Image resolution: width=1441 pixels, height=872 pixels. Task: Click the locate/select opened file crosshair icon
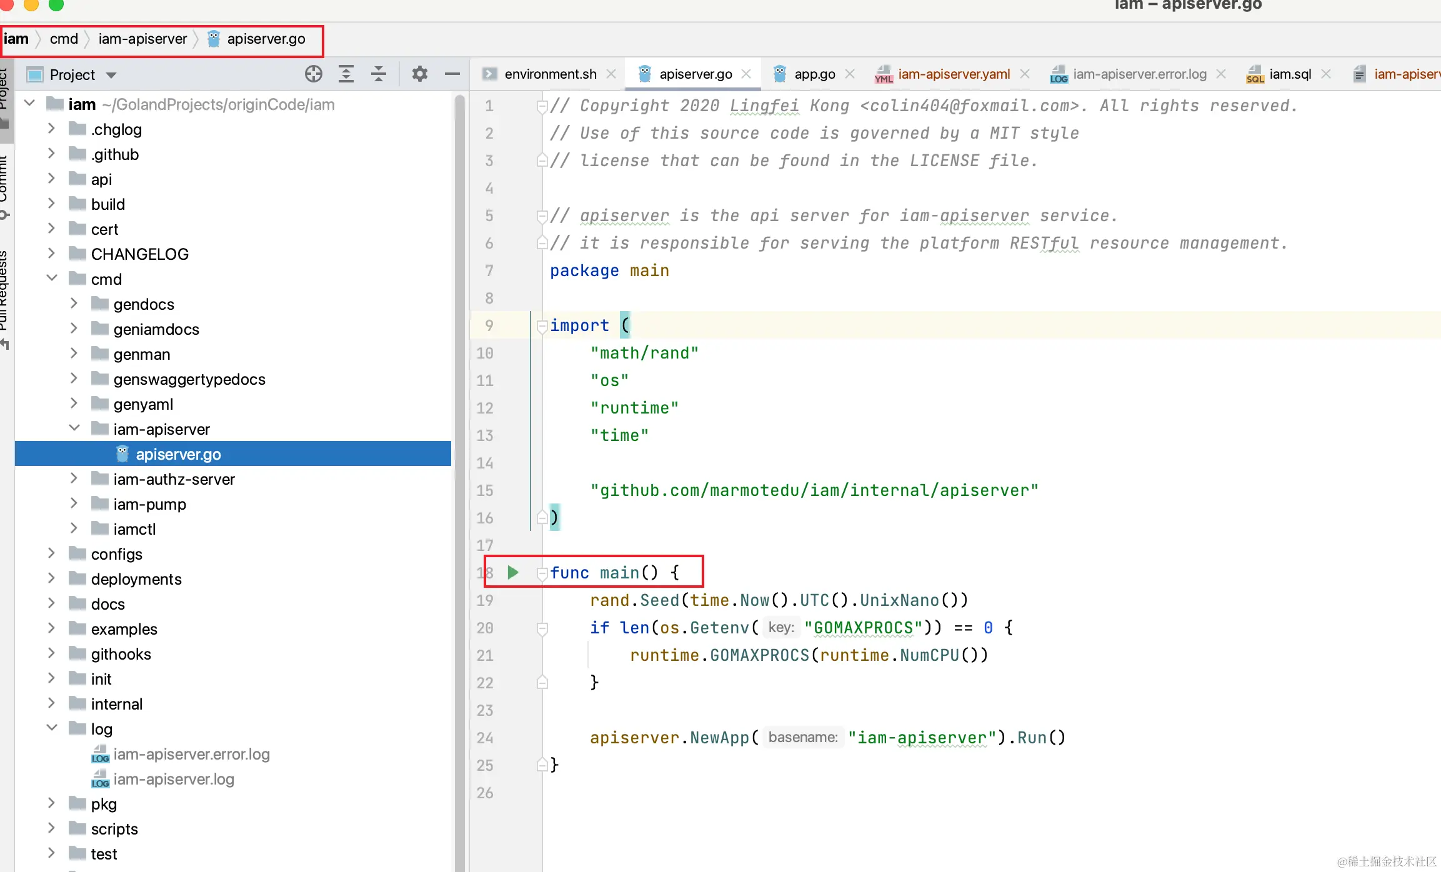pos(314,74)
